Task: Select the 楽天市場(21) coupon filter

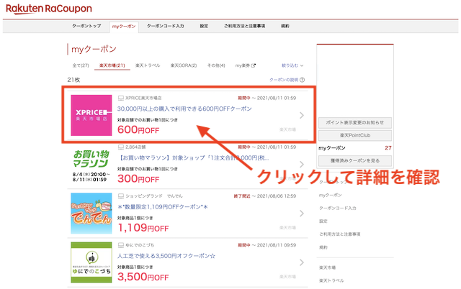Action: click(x=112, y=65)
